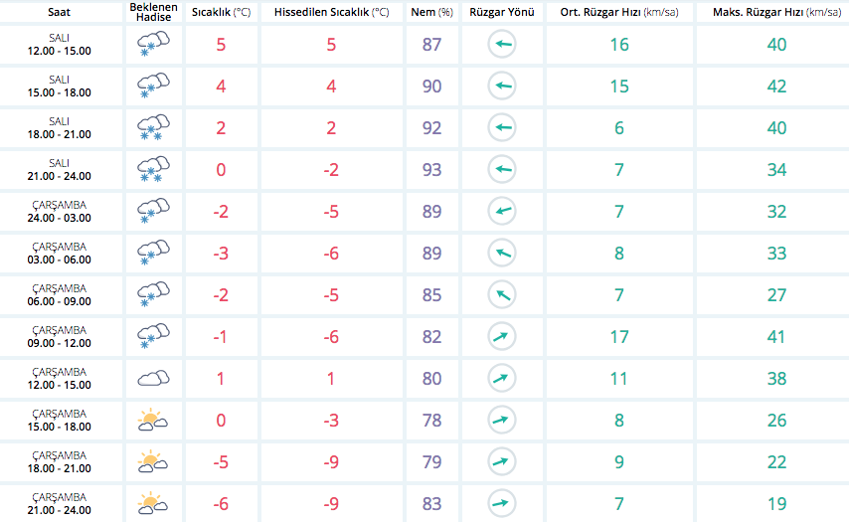
Task: Click wind direction arrow for Salı 15.00 - 18.00
Action: pos(502,86)
